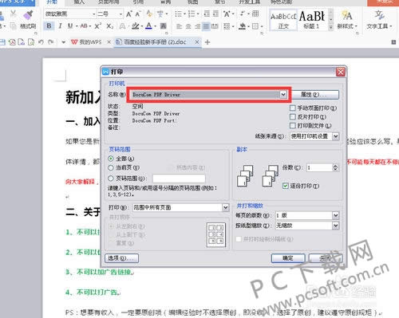
Task: Insert a numbered list
Action: tap(192, 14)
